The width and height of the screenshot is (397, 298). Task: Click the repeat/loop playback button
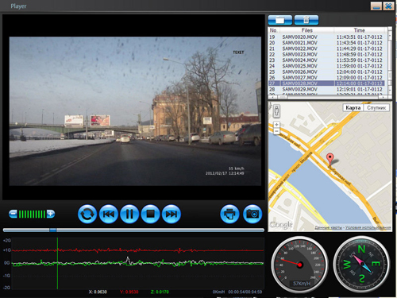(87, 214)
